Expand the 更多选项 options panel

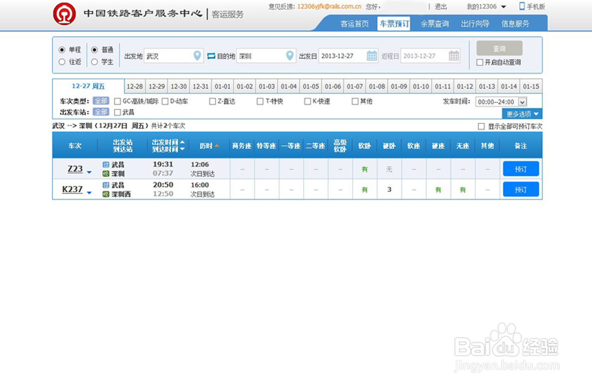521,114
